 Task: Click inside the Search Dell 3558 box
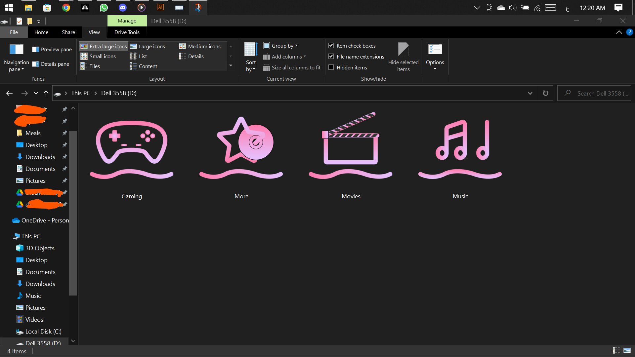click(x=602, y=93)
